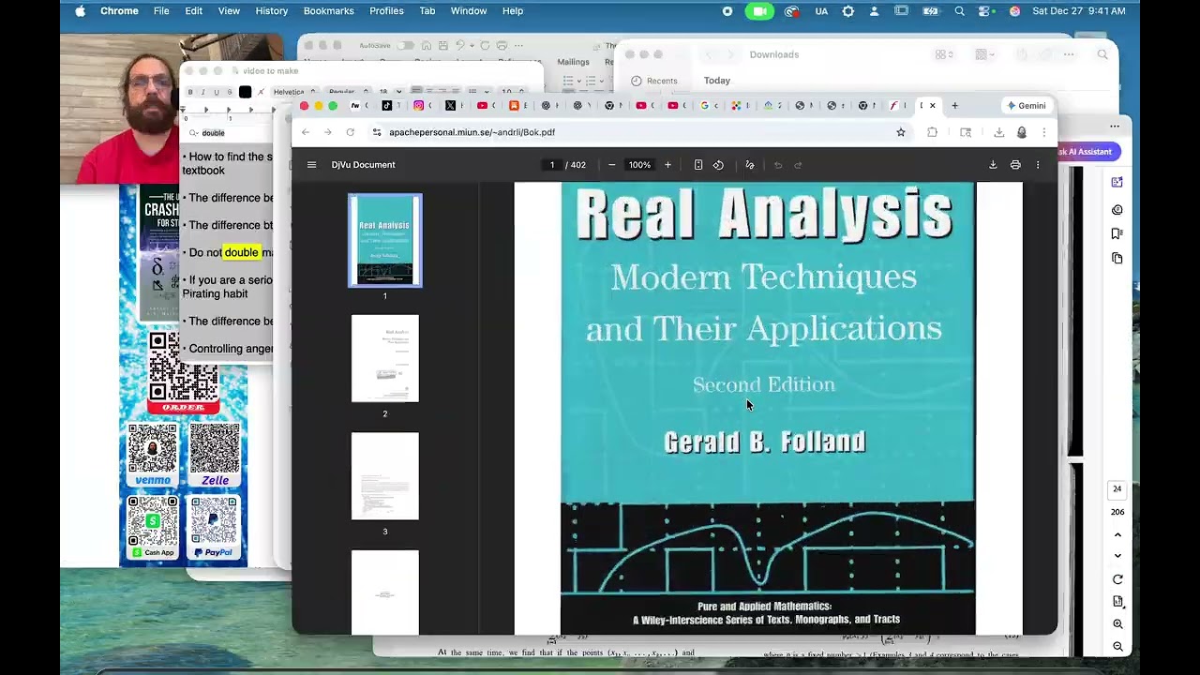
Task: Close the active Chrome tab
Action: click(933, 105)
